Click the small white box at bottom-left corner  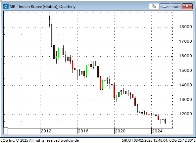tap(6, 131)
